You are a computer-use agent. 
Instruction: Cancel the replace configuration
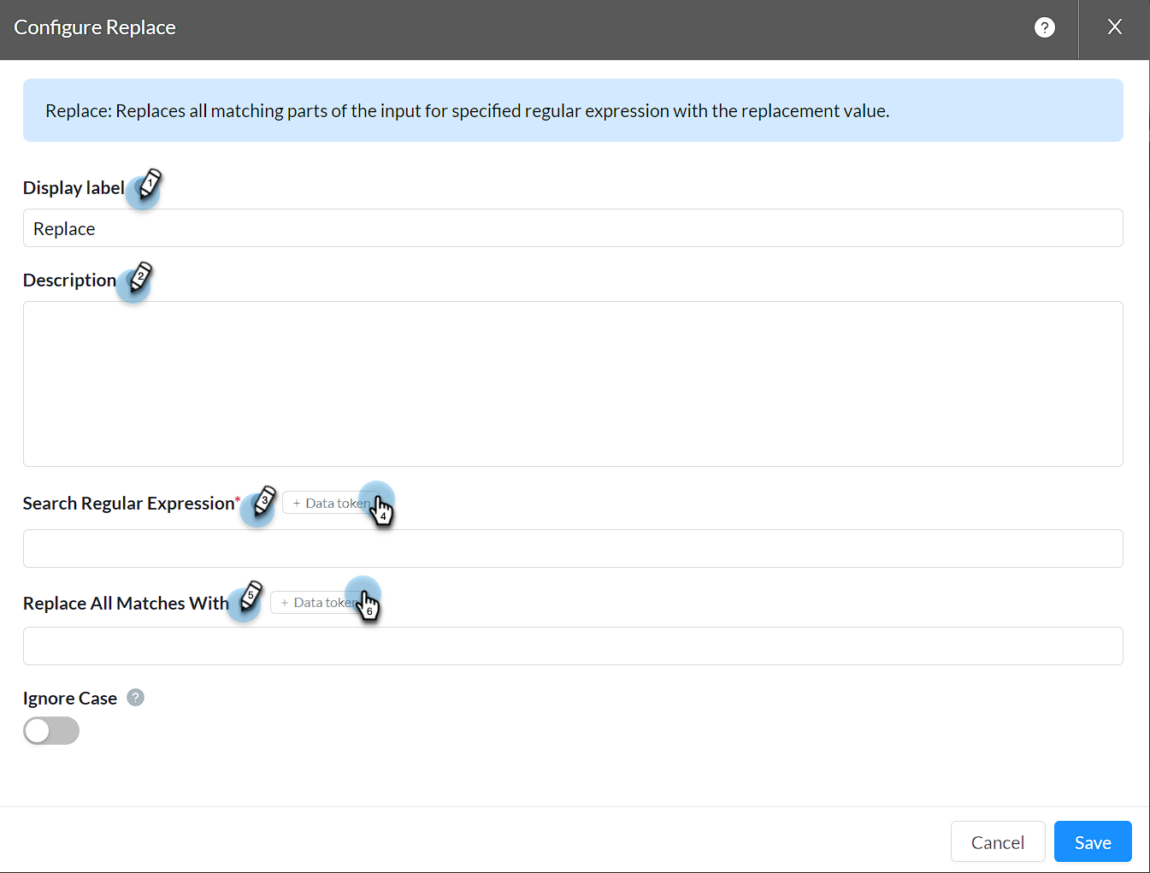998,842
